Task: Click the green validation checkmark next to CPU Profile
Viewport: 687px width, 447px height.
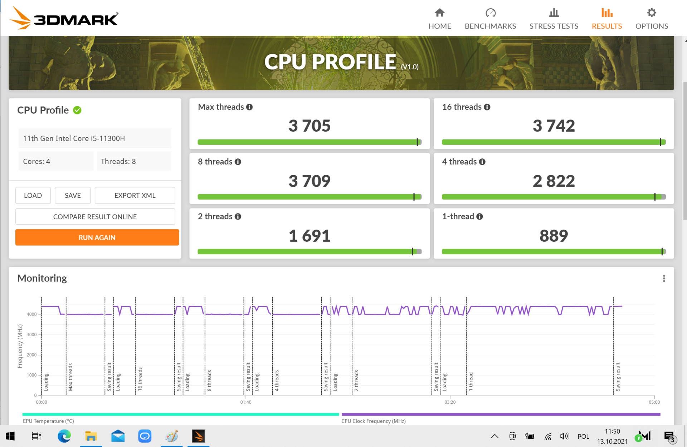Action: point(77,110)
